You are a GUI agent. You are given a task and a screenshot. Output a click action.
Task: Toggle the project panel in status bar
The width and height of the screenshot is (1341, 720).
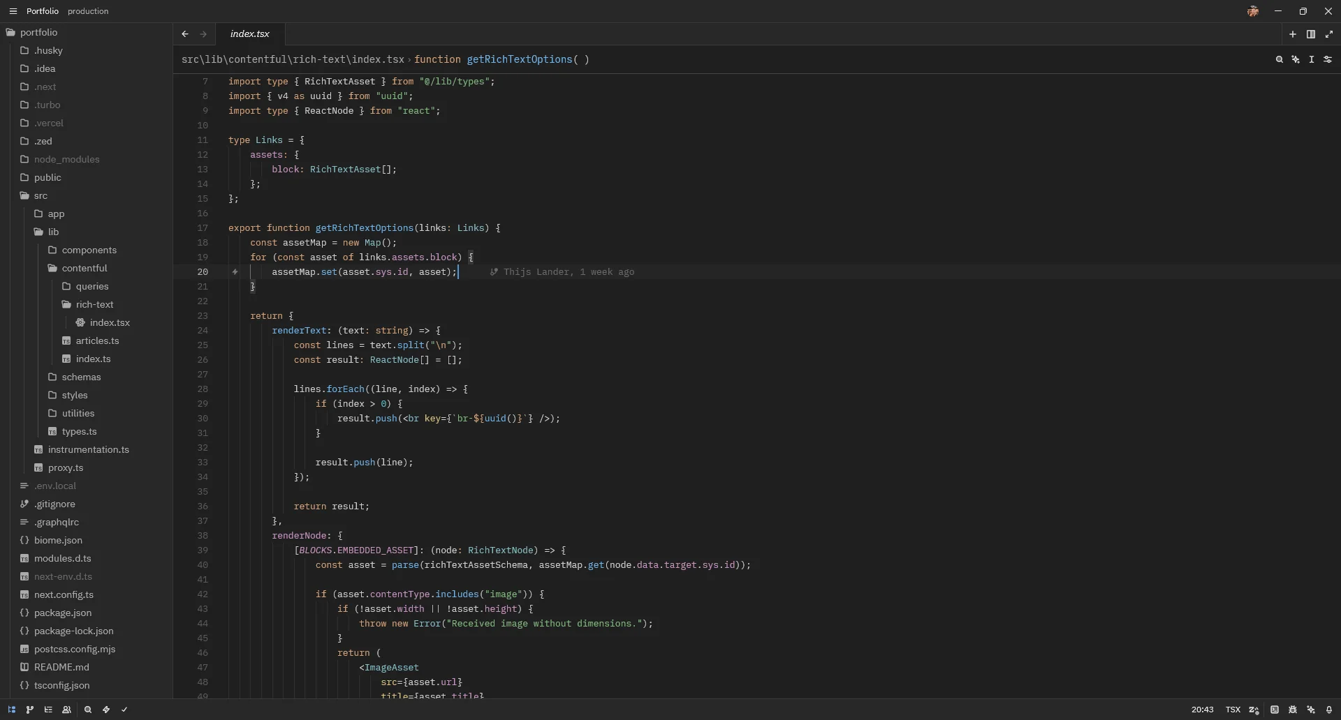tap(12, 710)
